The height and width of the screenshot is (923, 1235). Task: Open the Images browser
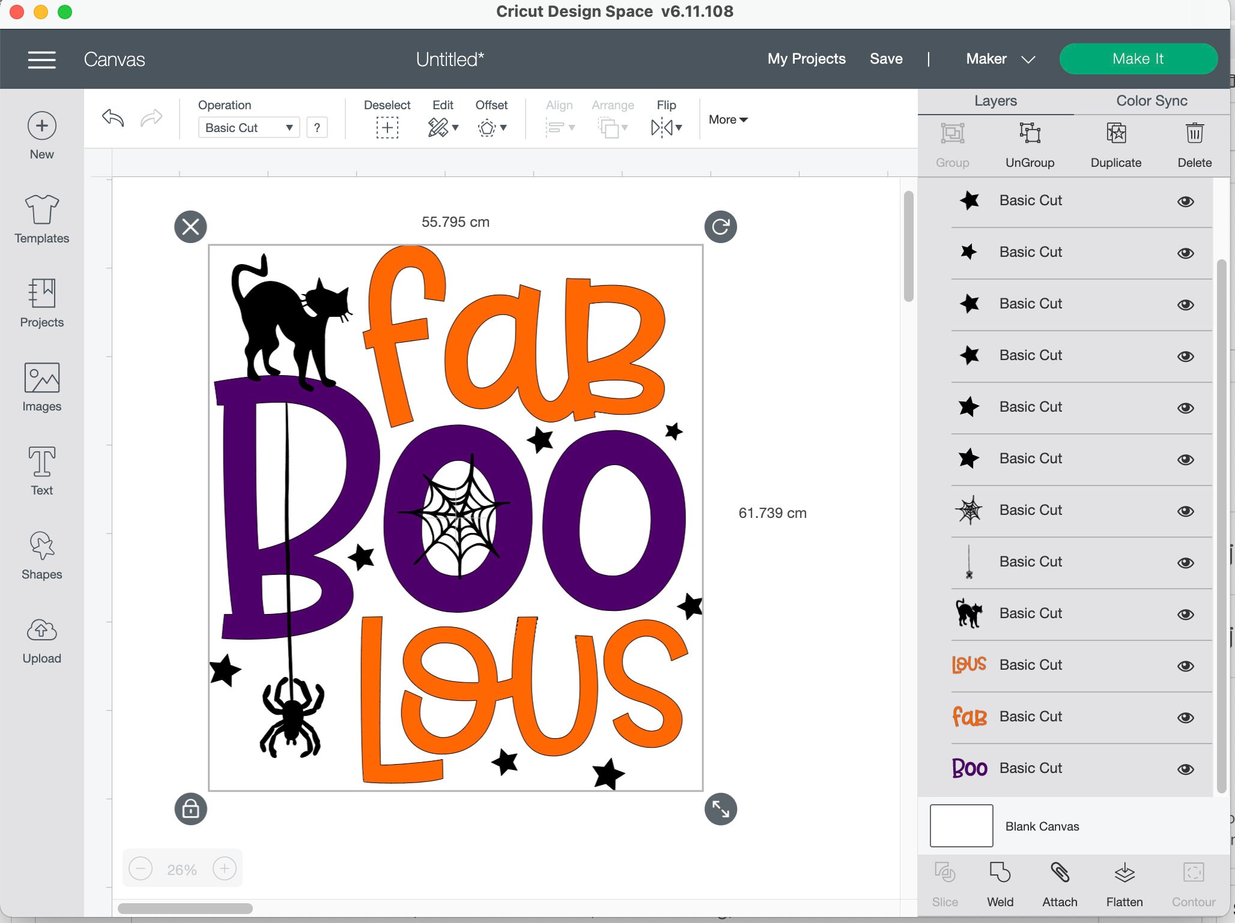click(41, 387)
